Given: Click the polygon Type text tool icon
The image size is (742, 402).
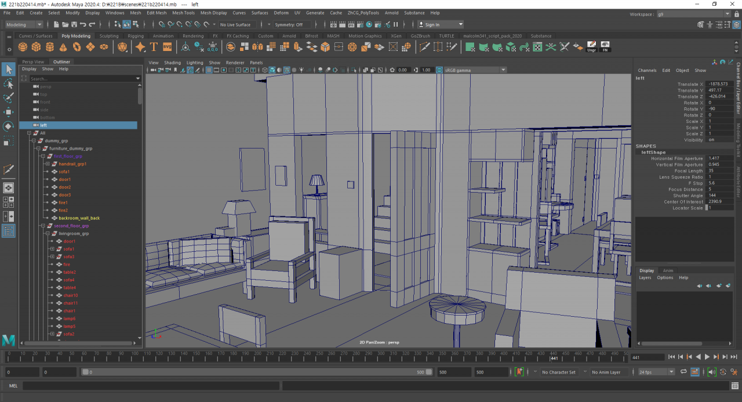Looking at the screenshot, I should coord(154,47).
